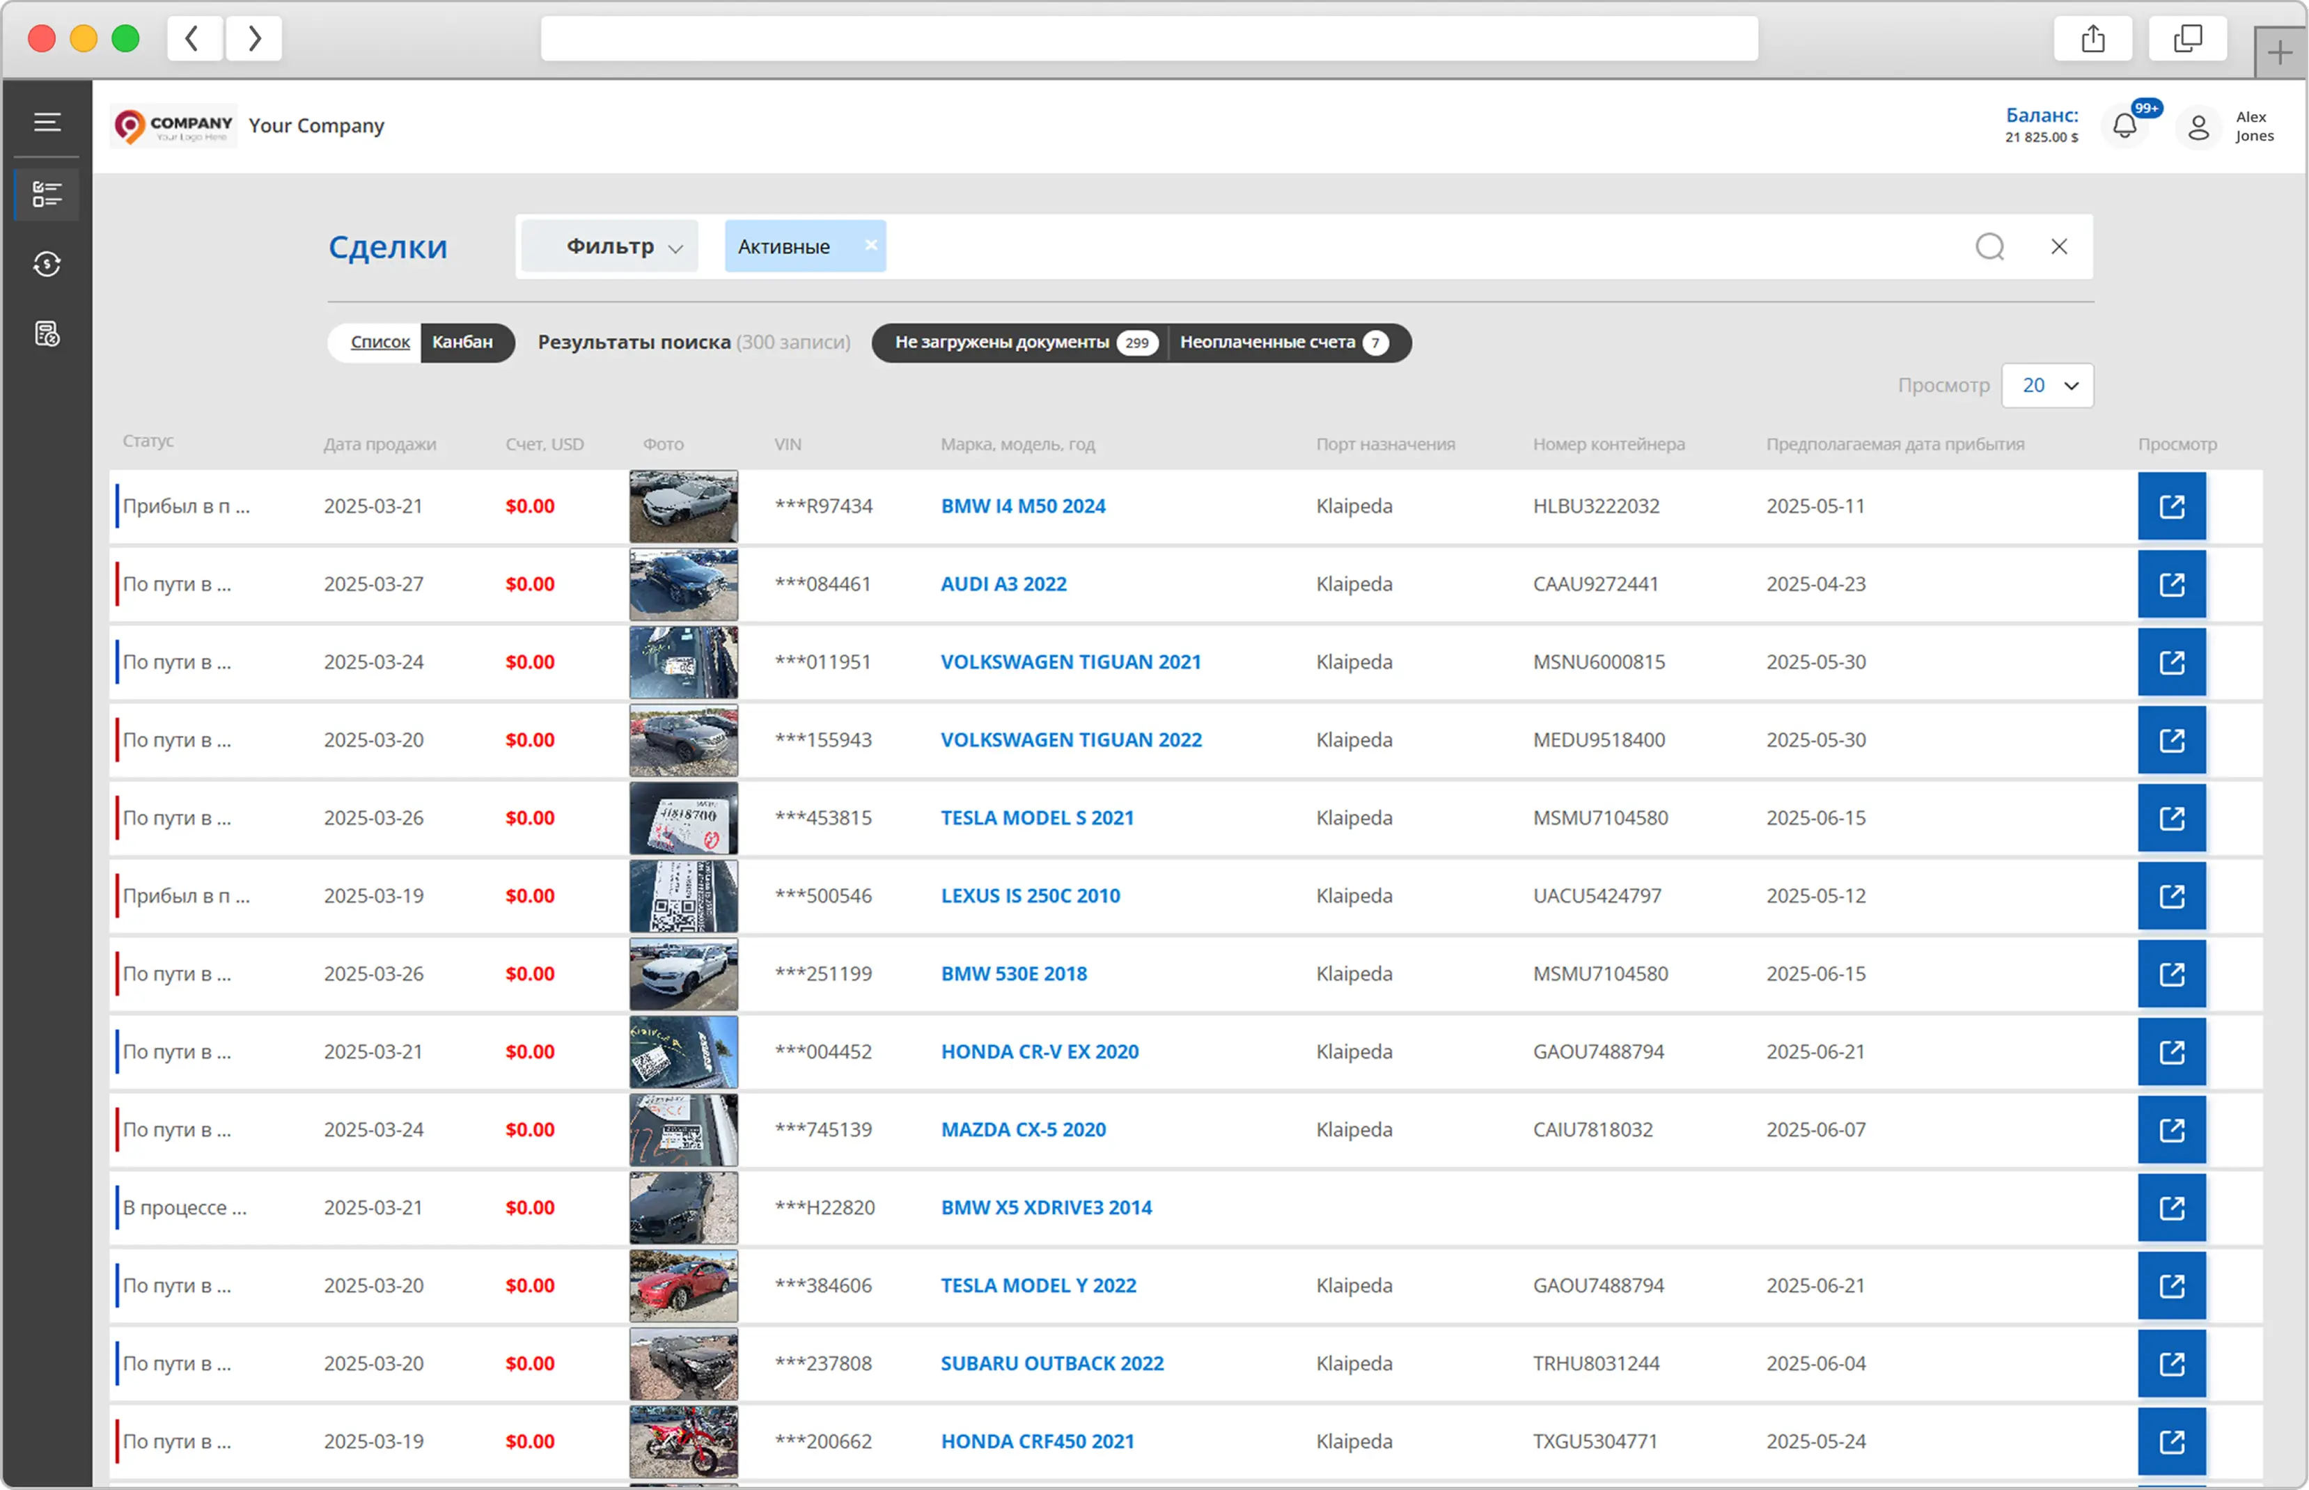
Task: Click the Дата продажи column header
Action: pyautogui.click(x=379, y=444)
